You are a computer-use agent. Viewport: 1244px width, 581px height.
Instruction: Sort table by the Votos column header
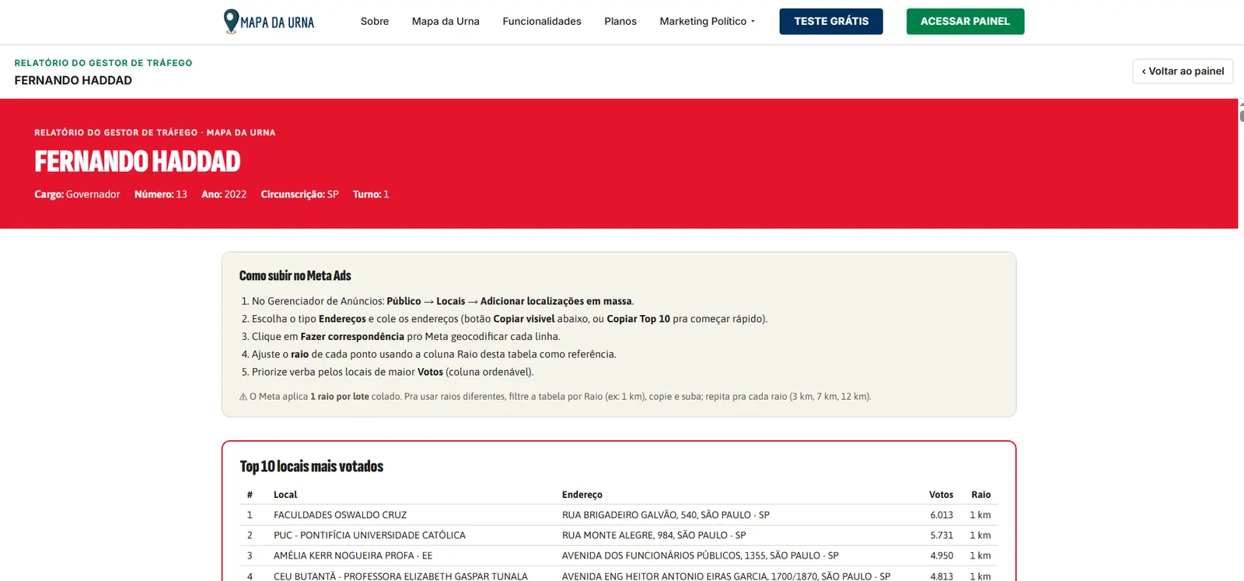(x=941, y=495)
